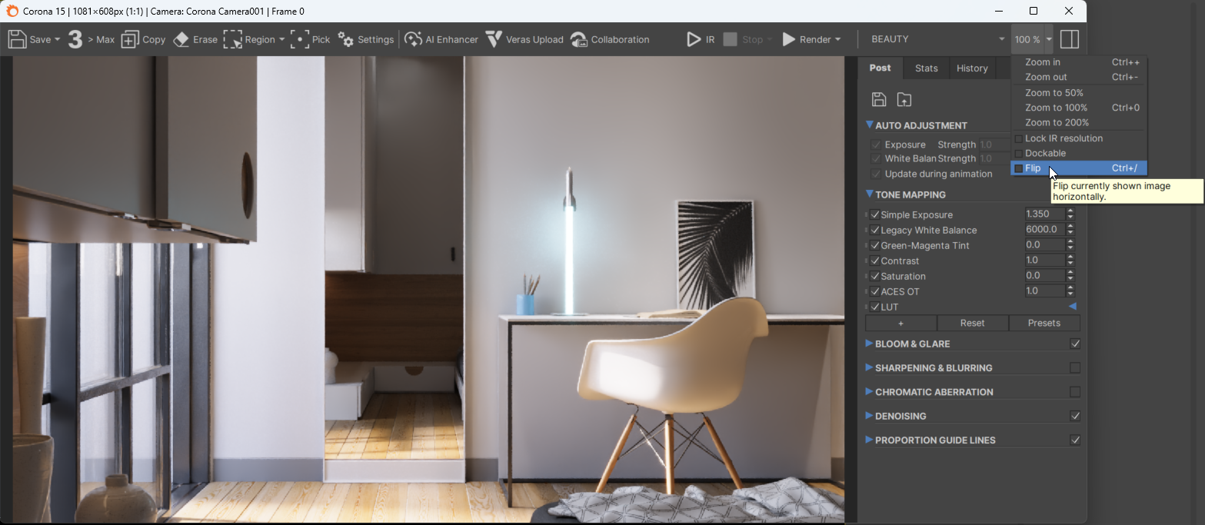Viewport: 1205px width, 525px height.
Task: Open the Region dropdown arrow
Action: point(281,40)
